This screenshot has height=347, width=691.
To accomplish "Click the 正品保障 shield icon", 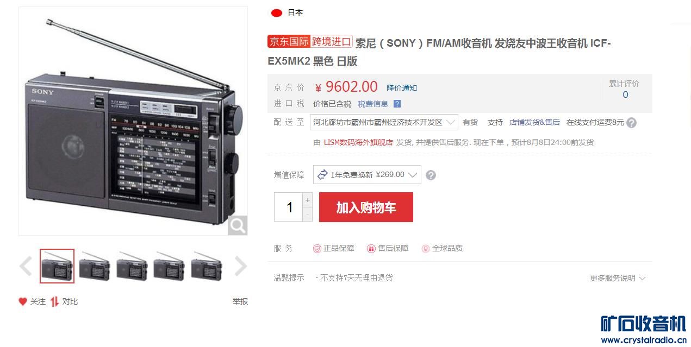I will point(317,248).
